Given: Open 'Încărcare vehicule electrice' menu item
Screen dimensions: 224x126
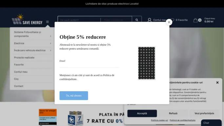Looking at the screenshot, I should pyautogui.click(x=30, y=50).
